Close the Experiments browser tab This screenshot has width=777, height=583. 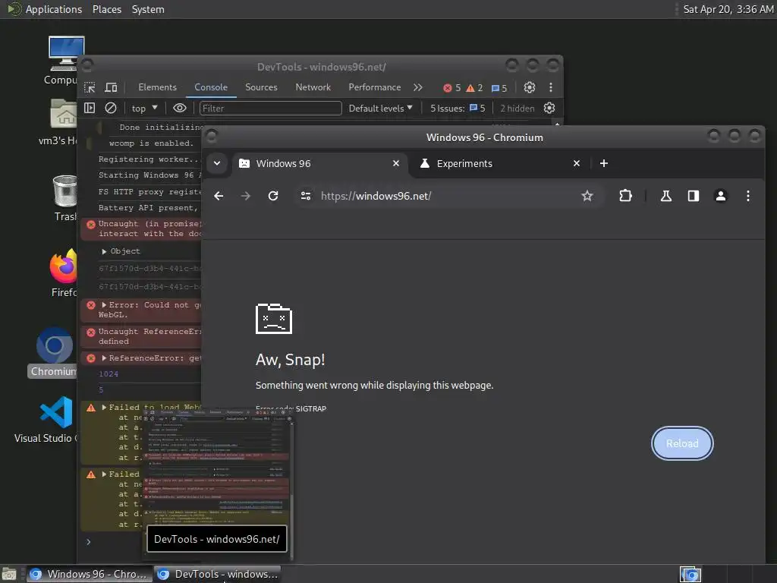577,163
